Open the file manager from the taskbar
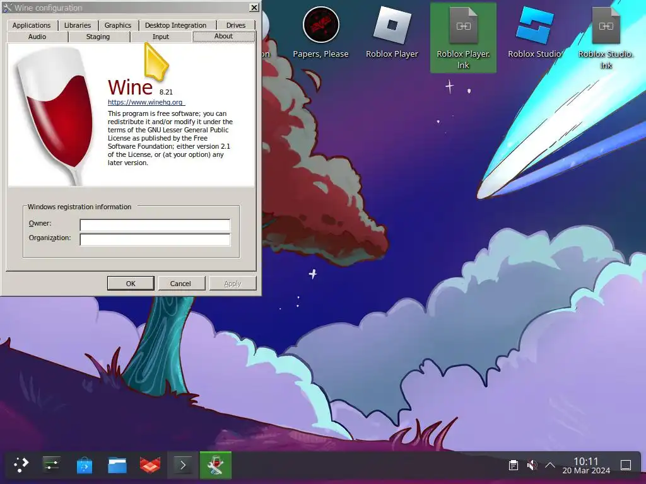This screenshot has width=646, height=484. click(117, 465)
